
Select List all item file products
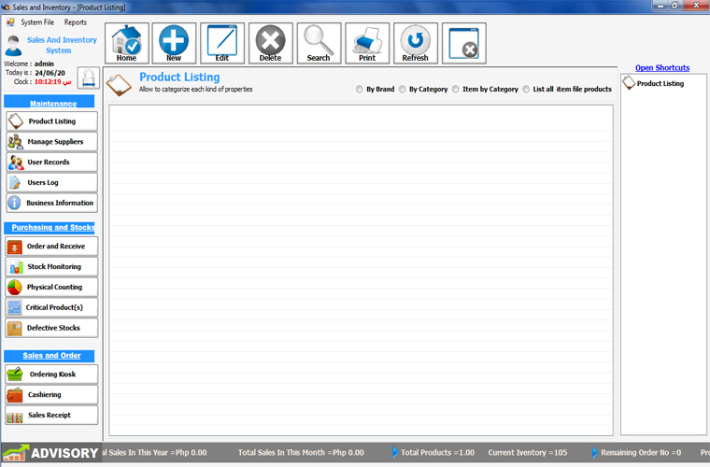pos(526,89)
